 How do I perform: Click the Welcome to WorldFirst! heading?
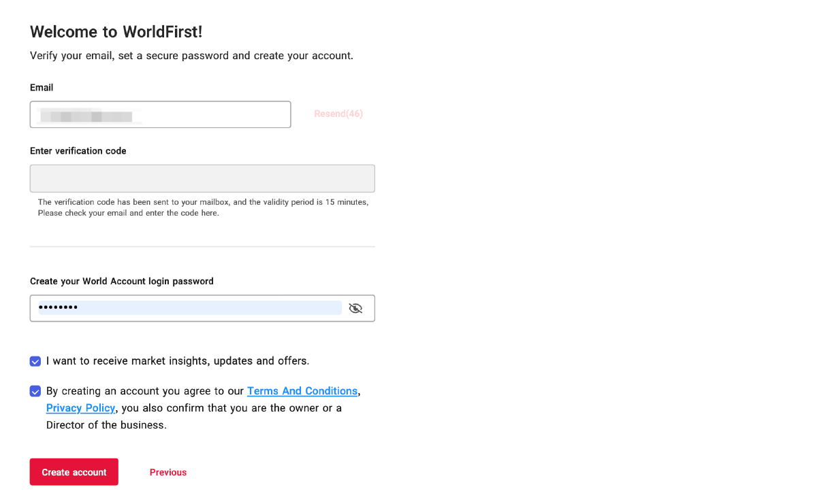point(116,31)
